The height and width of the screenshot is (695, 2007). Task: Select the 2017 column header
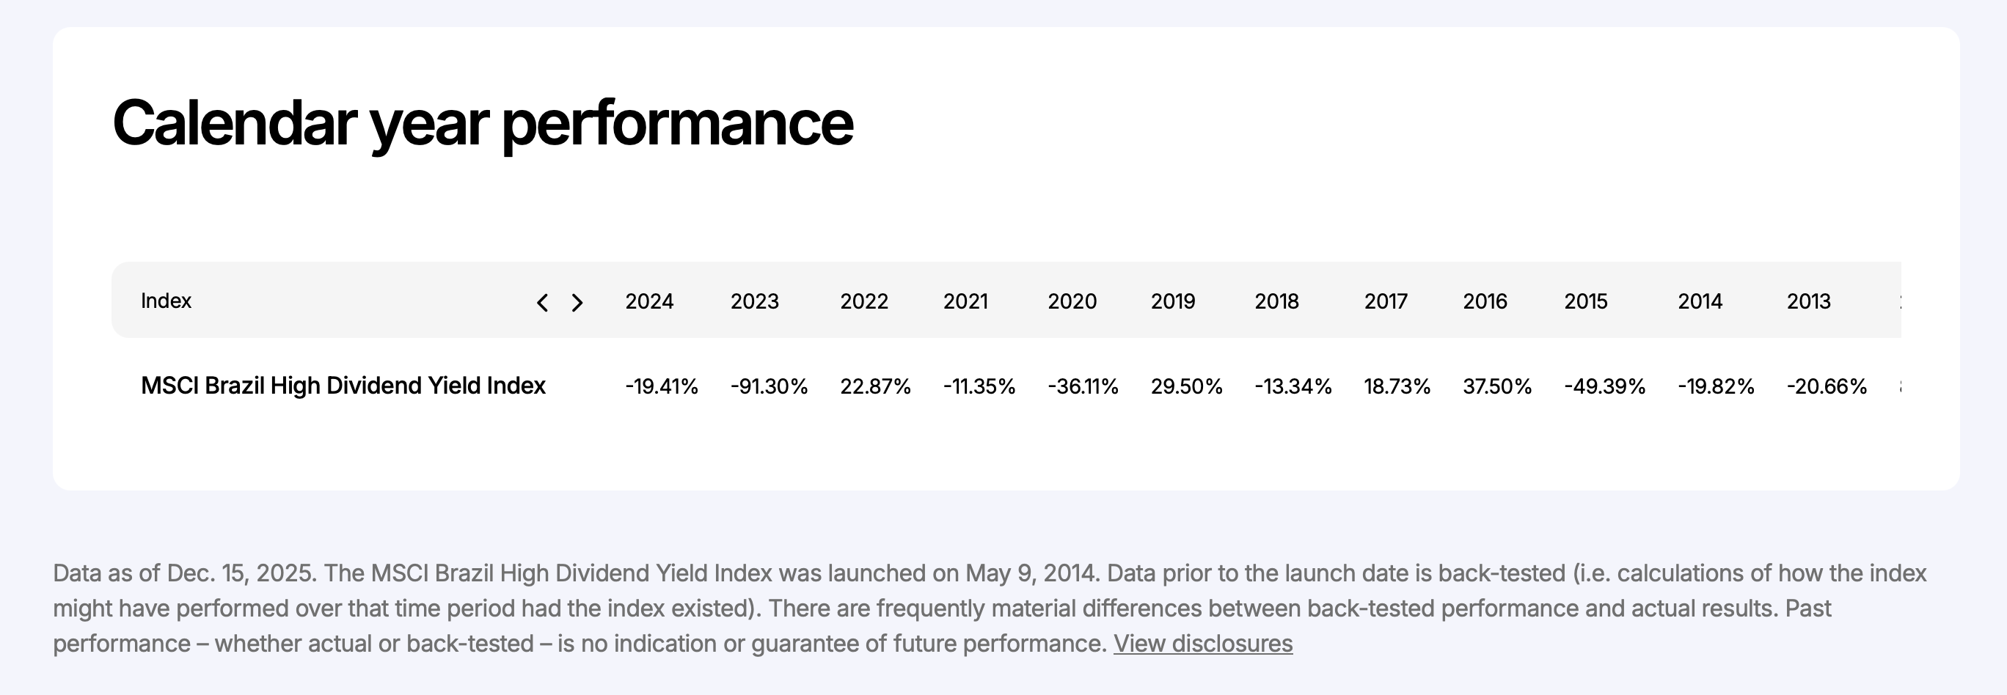[x=1385, y=301]
